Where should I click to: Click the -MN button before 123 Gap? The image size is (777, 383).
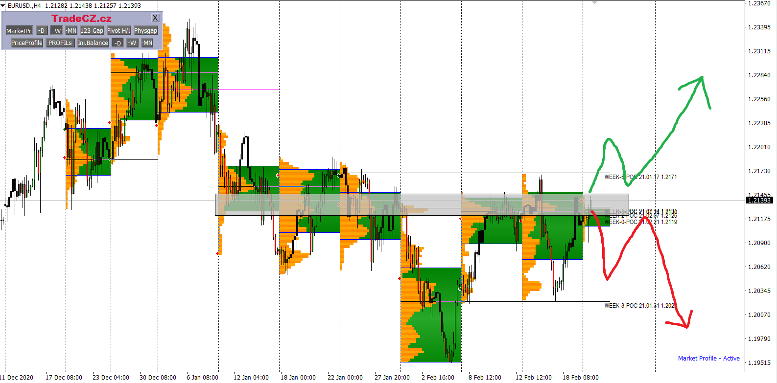pyautogui.click(x=71, y=31)
